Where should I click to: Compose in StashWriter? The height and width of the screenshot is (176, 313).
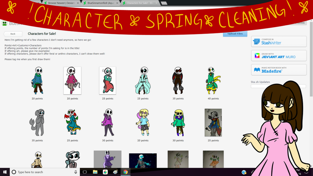[279, 42]
